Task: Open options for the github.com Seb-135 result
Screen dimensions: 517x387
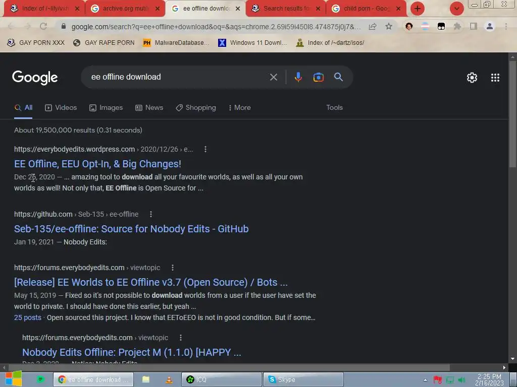Action: (151, 214)
